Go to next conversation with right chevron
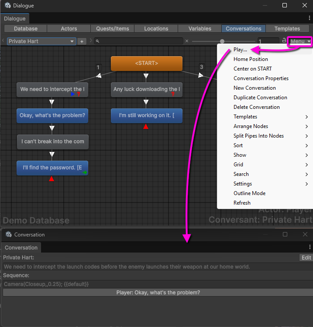Screen dimensions: 313x327 (x=91, y=40)
